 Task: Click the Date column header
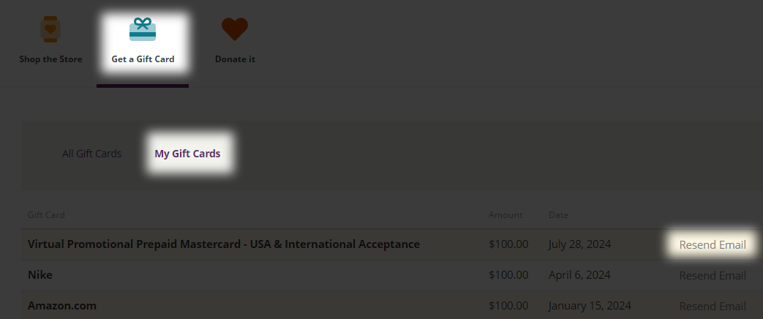click(558, 215)
